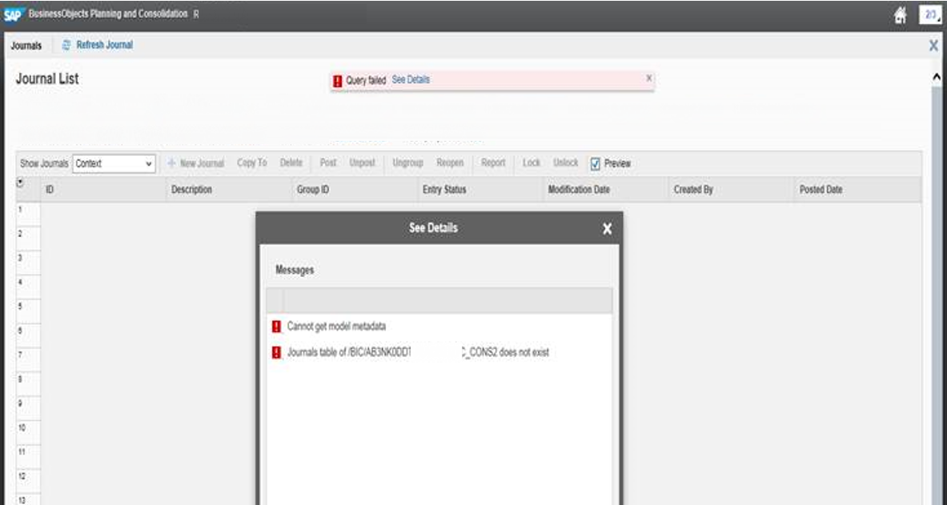Select row number 12 in journal table

tap(28, 481)
